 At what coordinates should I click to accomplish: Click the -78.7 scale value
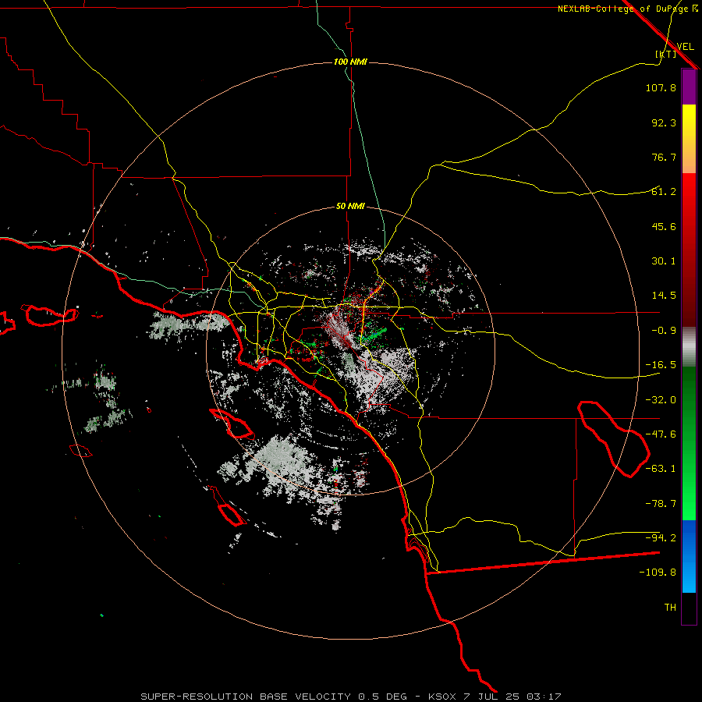tap(661, 504)
